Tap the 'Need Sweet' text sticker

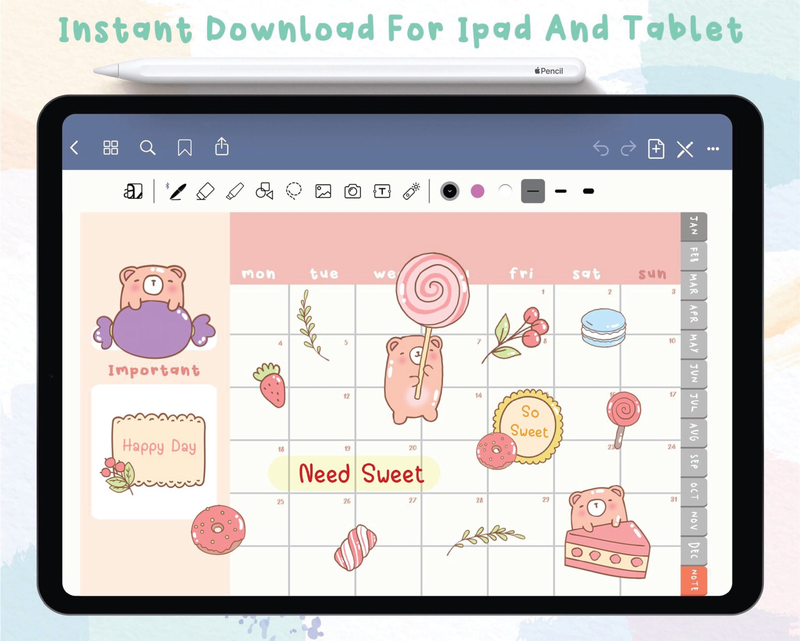tap(354, 473)
